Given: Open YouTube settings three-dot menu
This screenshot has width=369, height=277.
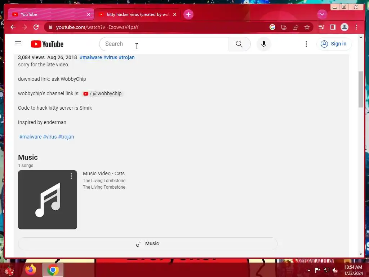Looking at the screenshot, I should [x=306, y=44].
